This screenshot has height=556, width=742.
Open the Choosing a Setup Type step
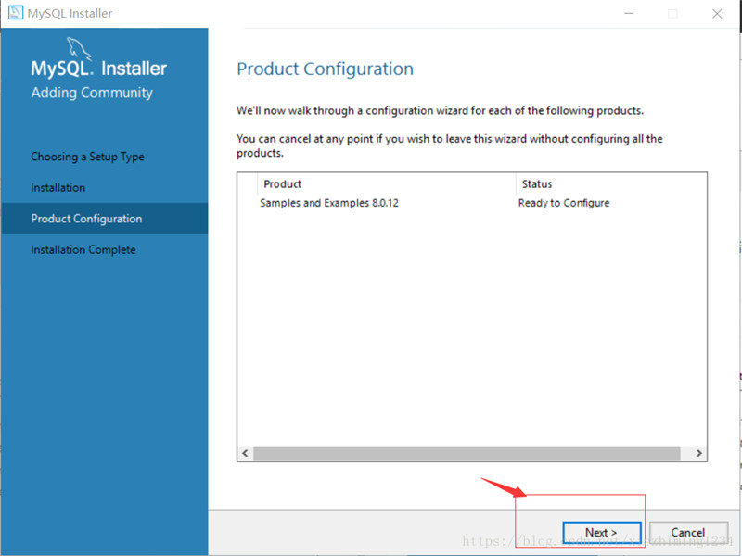click(87, 157)
